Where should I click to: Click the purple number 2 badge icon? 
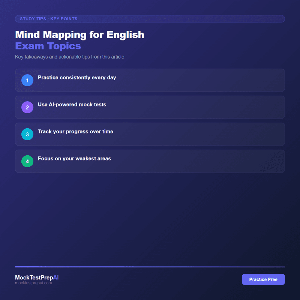tap(27, 107)
